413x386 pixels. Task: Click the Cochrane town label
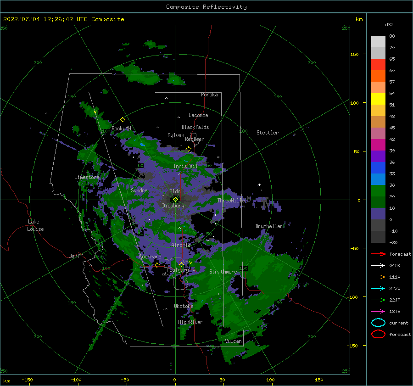tap(150, 257)
